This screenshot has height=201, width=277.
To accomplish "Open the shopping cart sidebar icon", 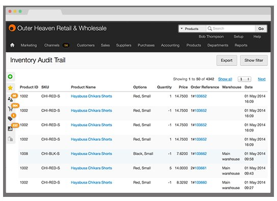I will (10, 109).
